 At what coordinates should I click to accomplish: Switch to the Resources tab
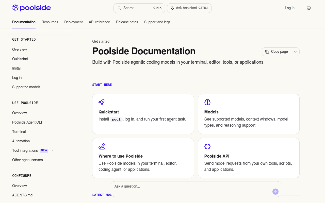pos(50,22)
